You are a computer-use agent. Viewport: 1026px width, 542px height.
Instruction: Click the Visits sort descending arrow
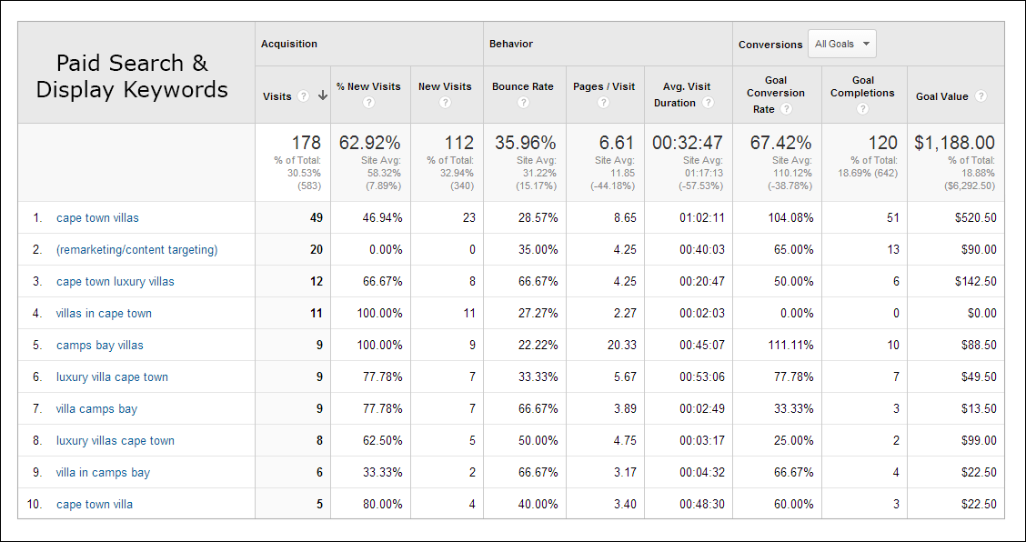pyautogui.click(x=322, y=95)
